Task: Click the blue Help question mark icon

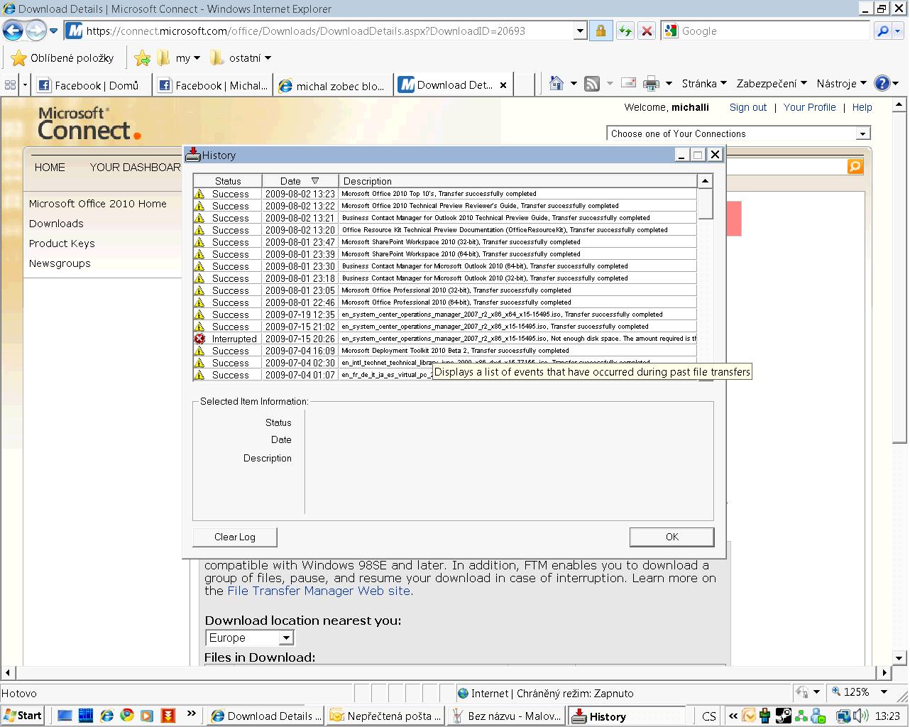Action: tap(882, 83)
